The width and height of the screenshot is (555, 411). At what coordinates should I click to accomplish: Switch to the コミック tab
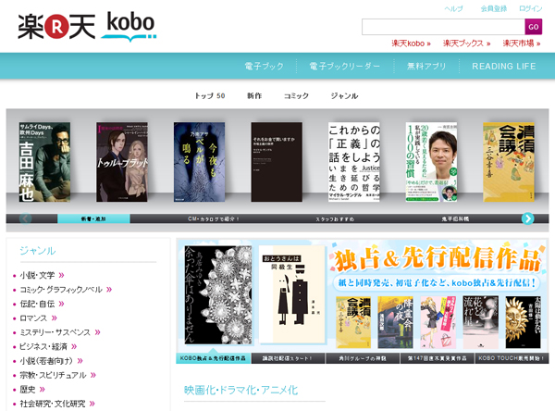[x=296, y=96]
